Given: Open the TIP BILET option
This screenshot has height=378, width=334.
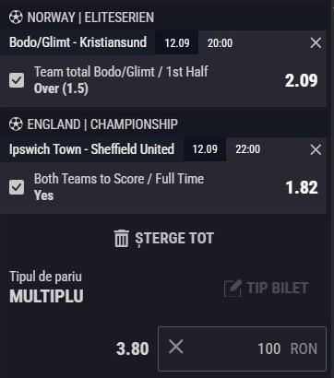Looking at the screenshot, I should [x=266, y=289].
